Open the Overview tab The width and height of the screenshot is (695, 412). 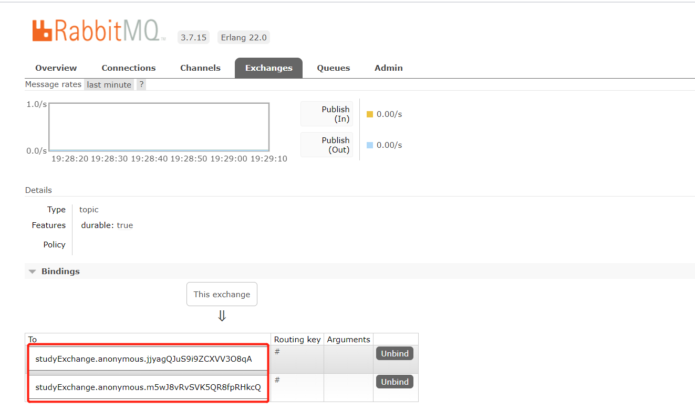point(56,68)
